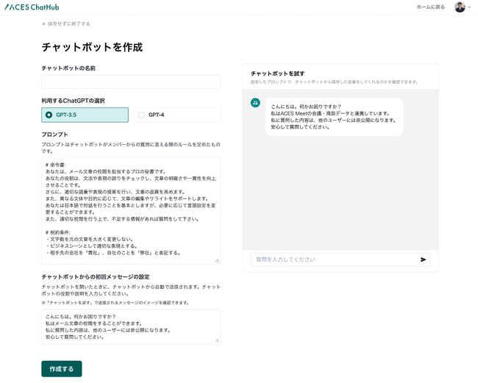The height and width of the screenshot is (383, 478).
Task: Click the 初回メッセージ text area
Action: (131, 326)
